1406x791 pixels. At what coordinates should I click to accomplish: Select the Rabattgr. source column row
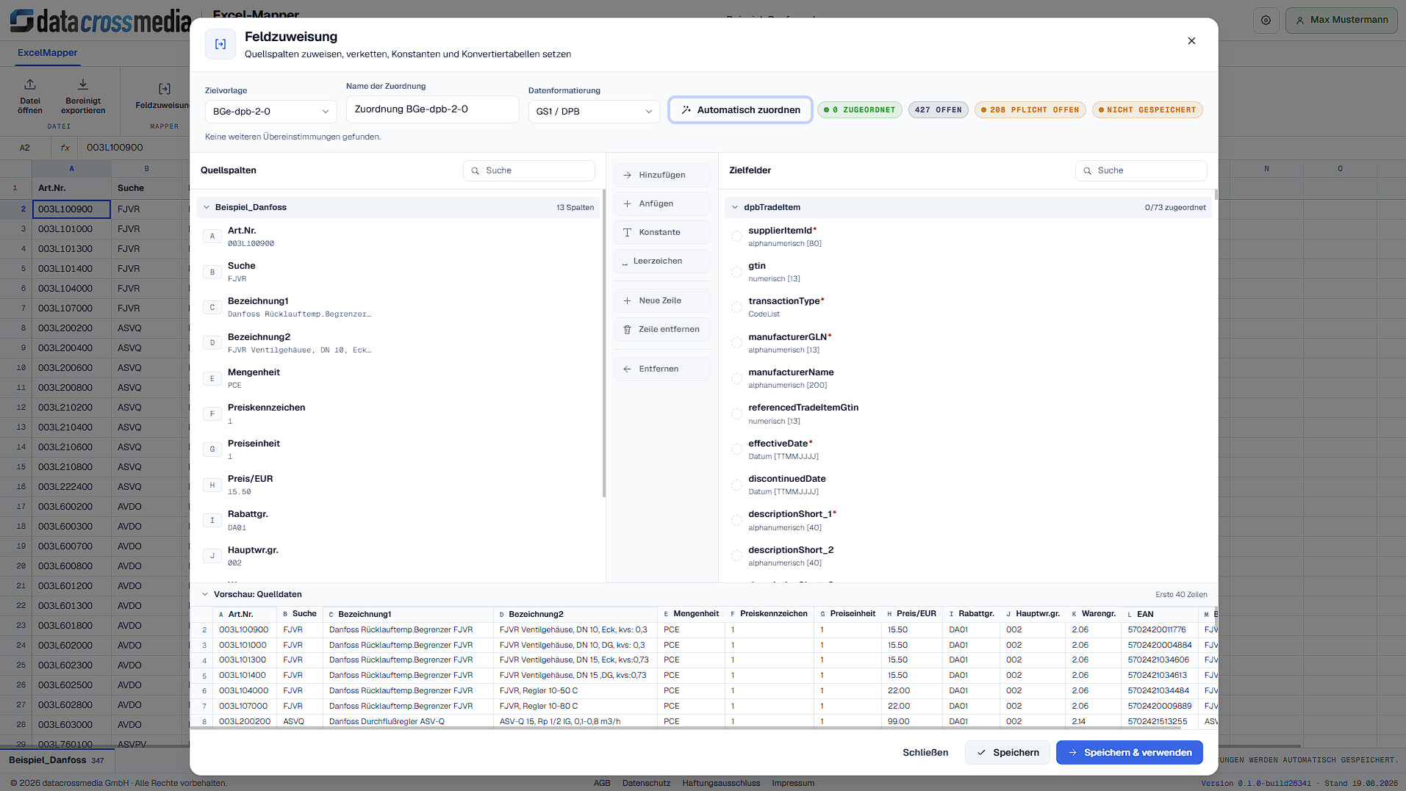399,520
